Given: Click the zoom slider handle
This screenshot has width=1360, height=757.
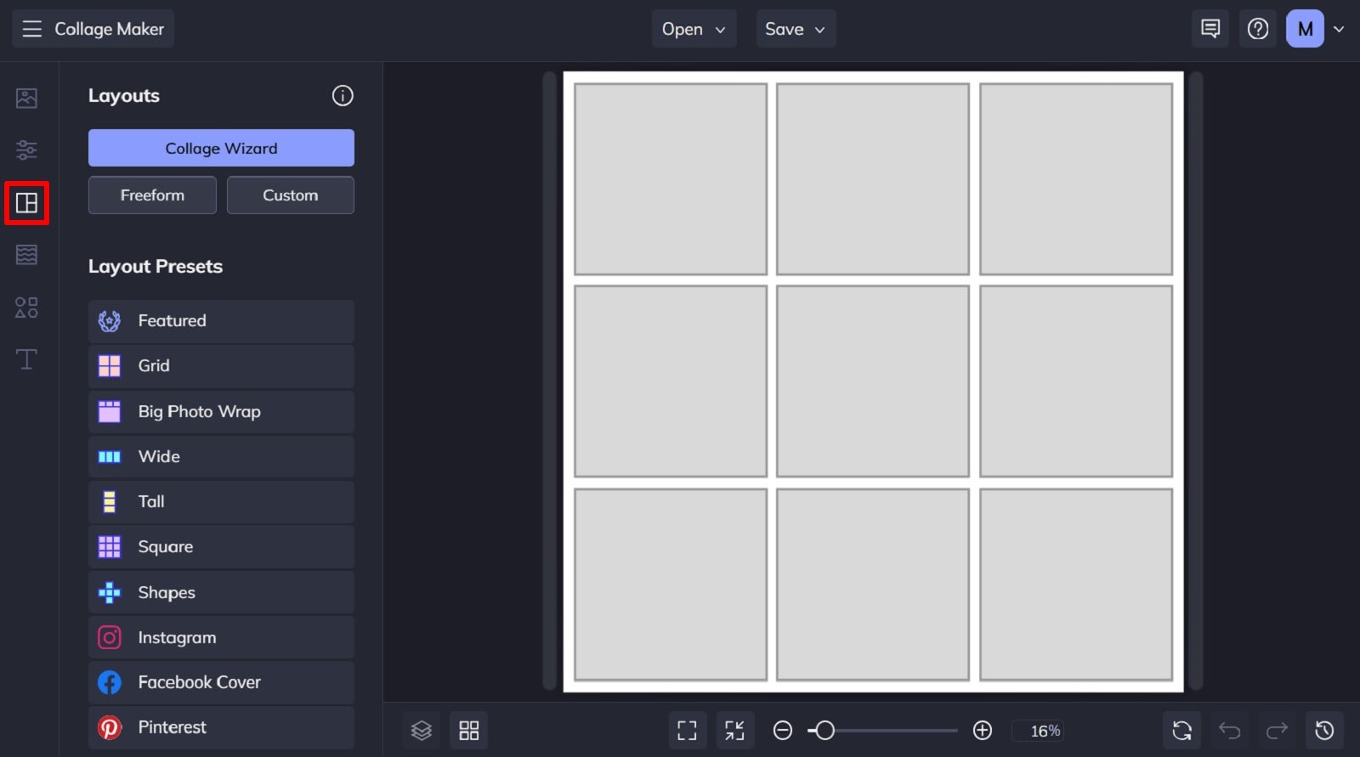Looking at the screenshot, I should tap(824, 731).
